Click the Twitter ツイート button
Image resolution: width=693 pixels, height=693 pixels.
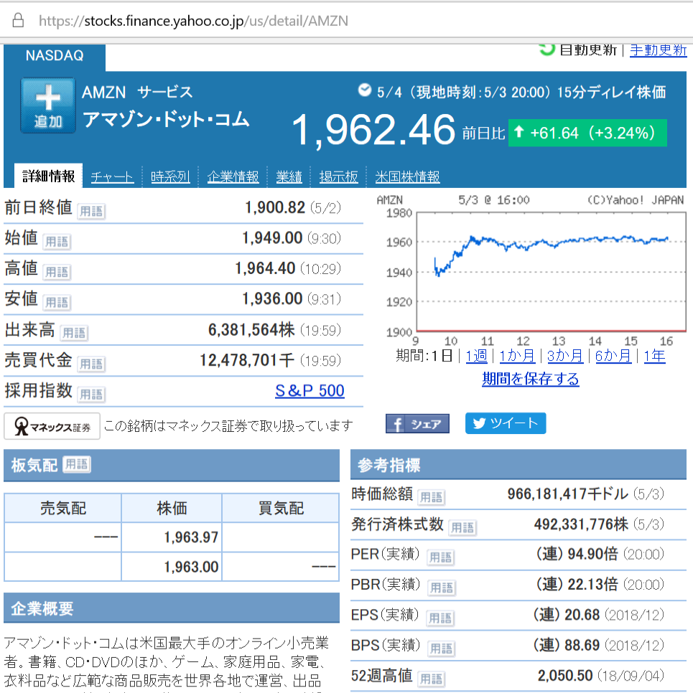pyautogui.click(x=506, y=423)
